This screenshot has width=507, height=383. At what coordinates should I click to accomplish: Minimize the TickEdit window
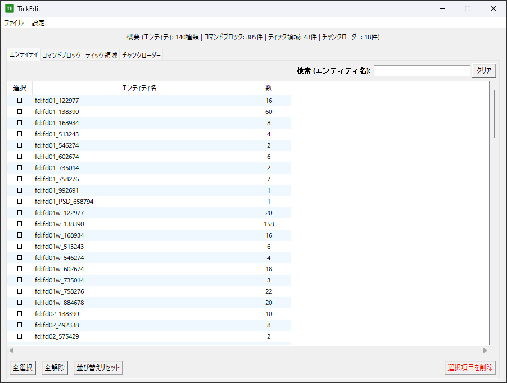tap(442, 9)
